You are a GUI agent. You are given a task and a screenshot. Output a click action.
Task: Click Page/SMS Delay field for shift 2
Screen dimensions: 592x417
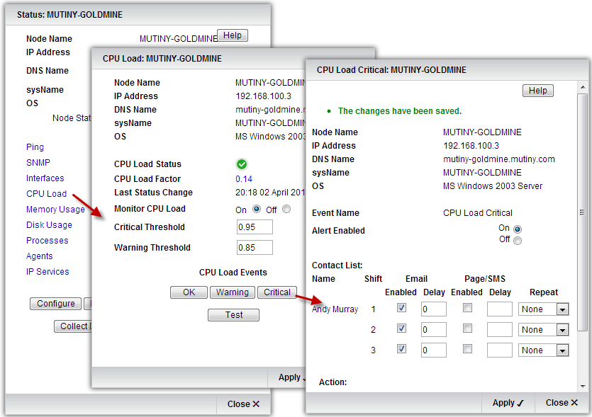click(500, 329)
